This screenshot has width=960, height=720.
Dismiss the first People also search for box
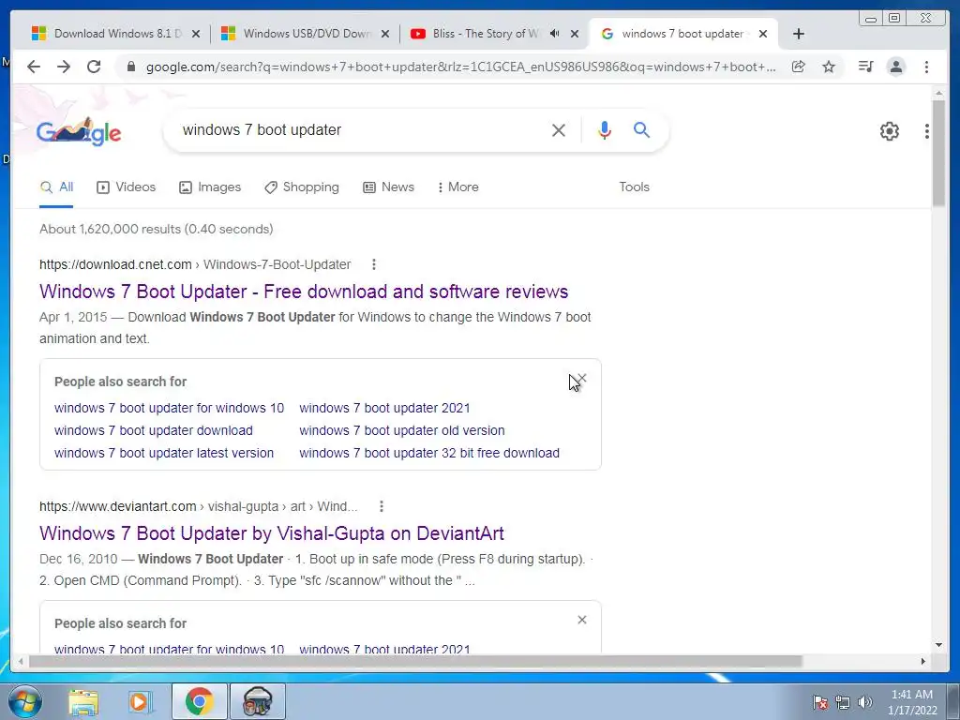pyautogui.click(x=582, y=379)
